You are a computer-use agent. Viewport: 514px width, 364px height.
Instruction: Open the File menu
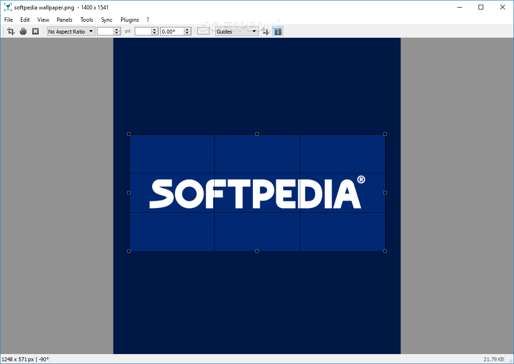(9, 20)
